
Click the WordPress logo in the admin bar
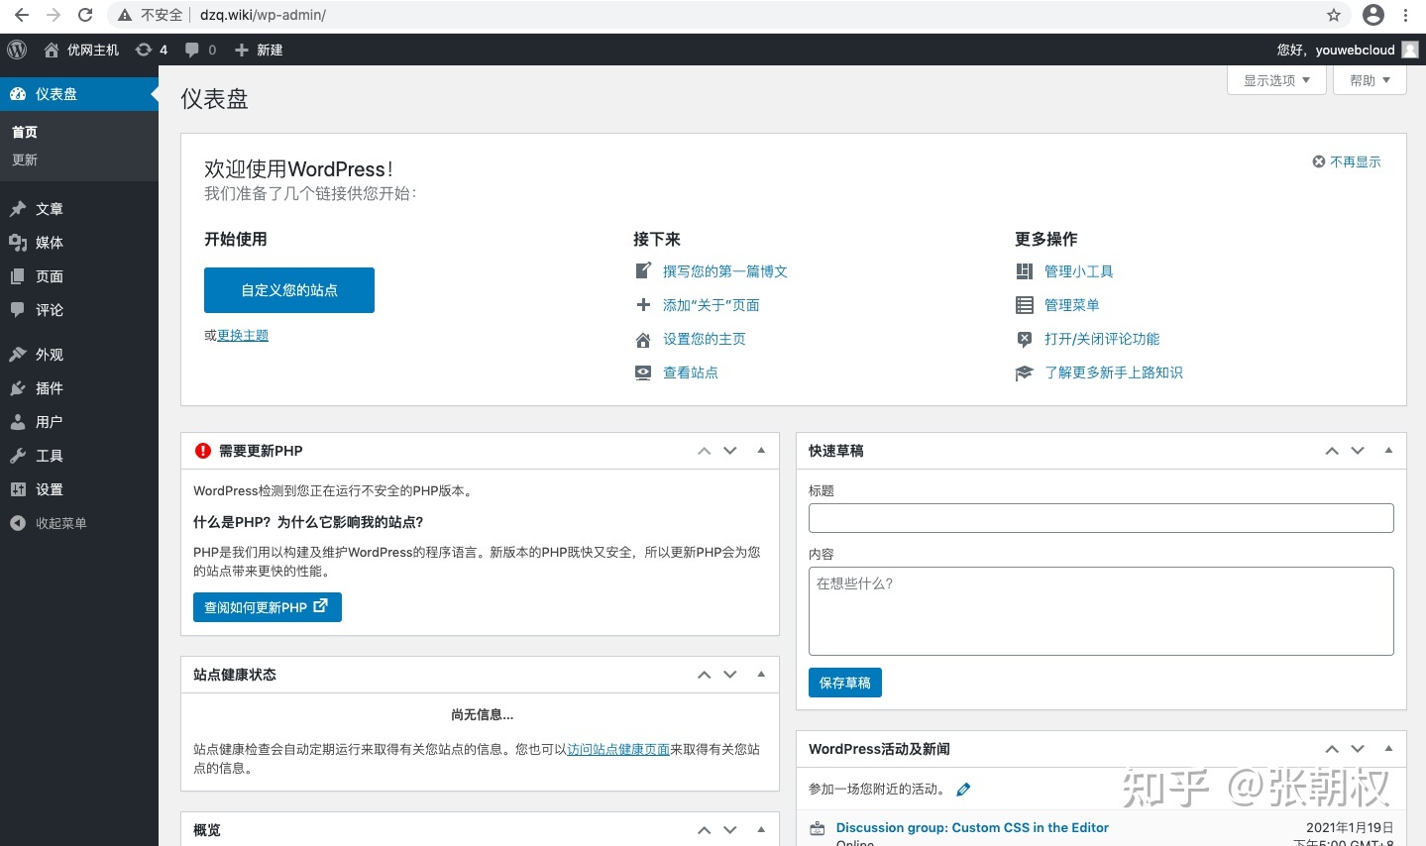[x=16, y=50]
